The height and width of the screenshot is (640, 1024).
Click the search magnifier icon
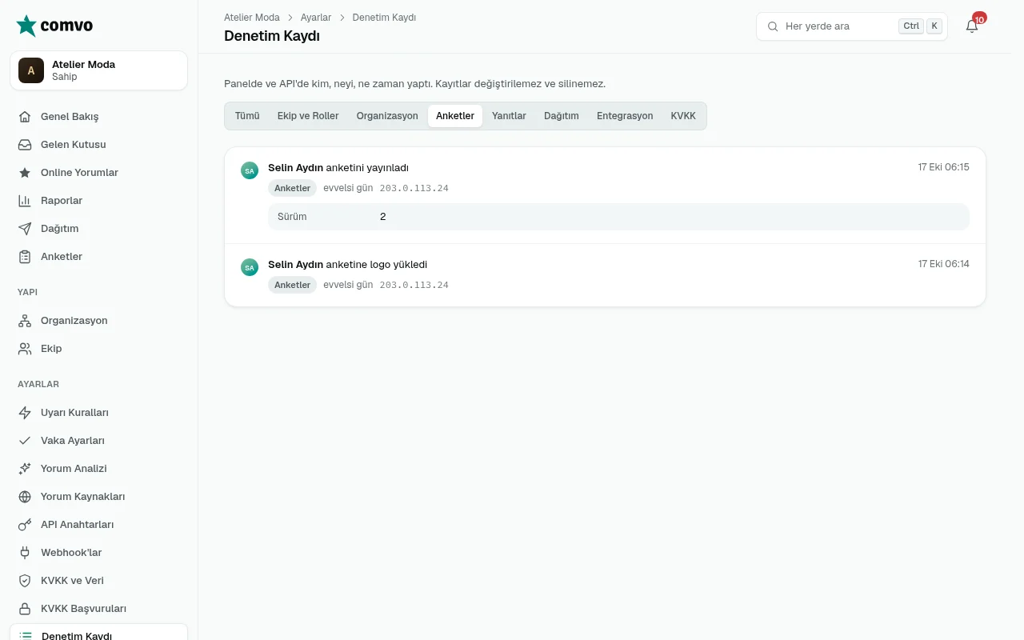pos(773,26)
